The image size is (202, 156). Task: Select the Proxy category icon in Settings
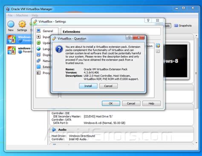tap(38, 73)
